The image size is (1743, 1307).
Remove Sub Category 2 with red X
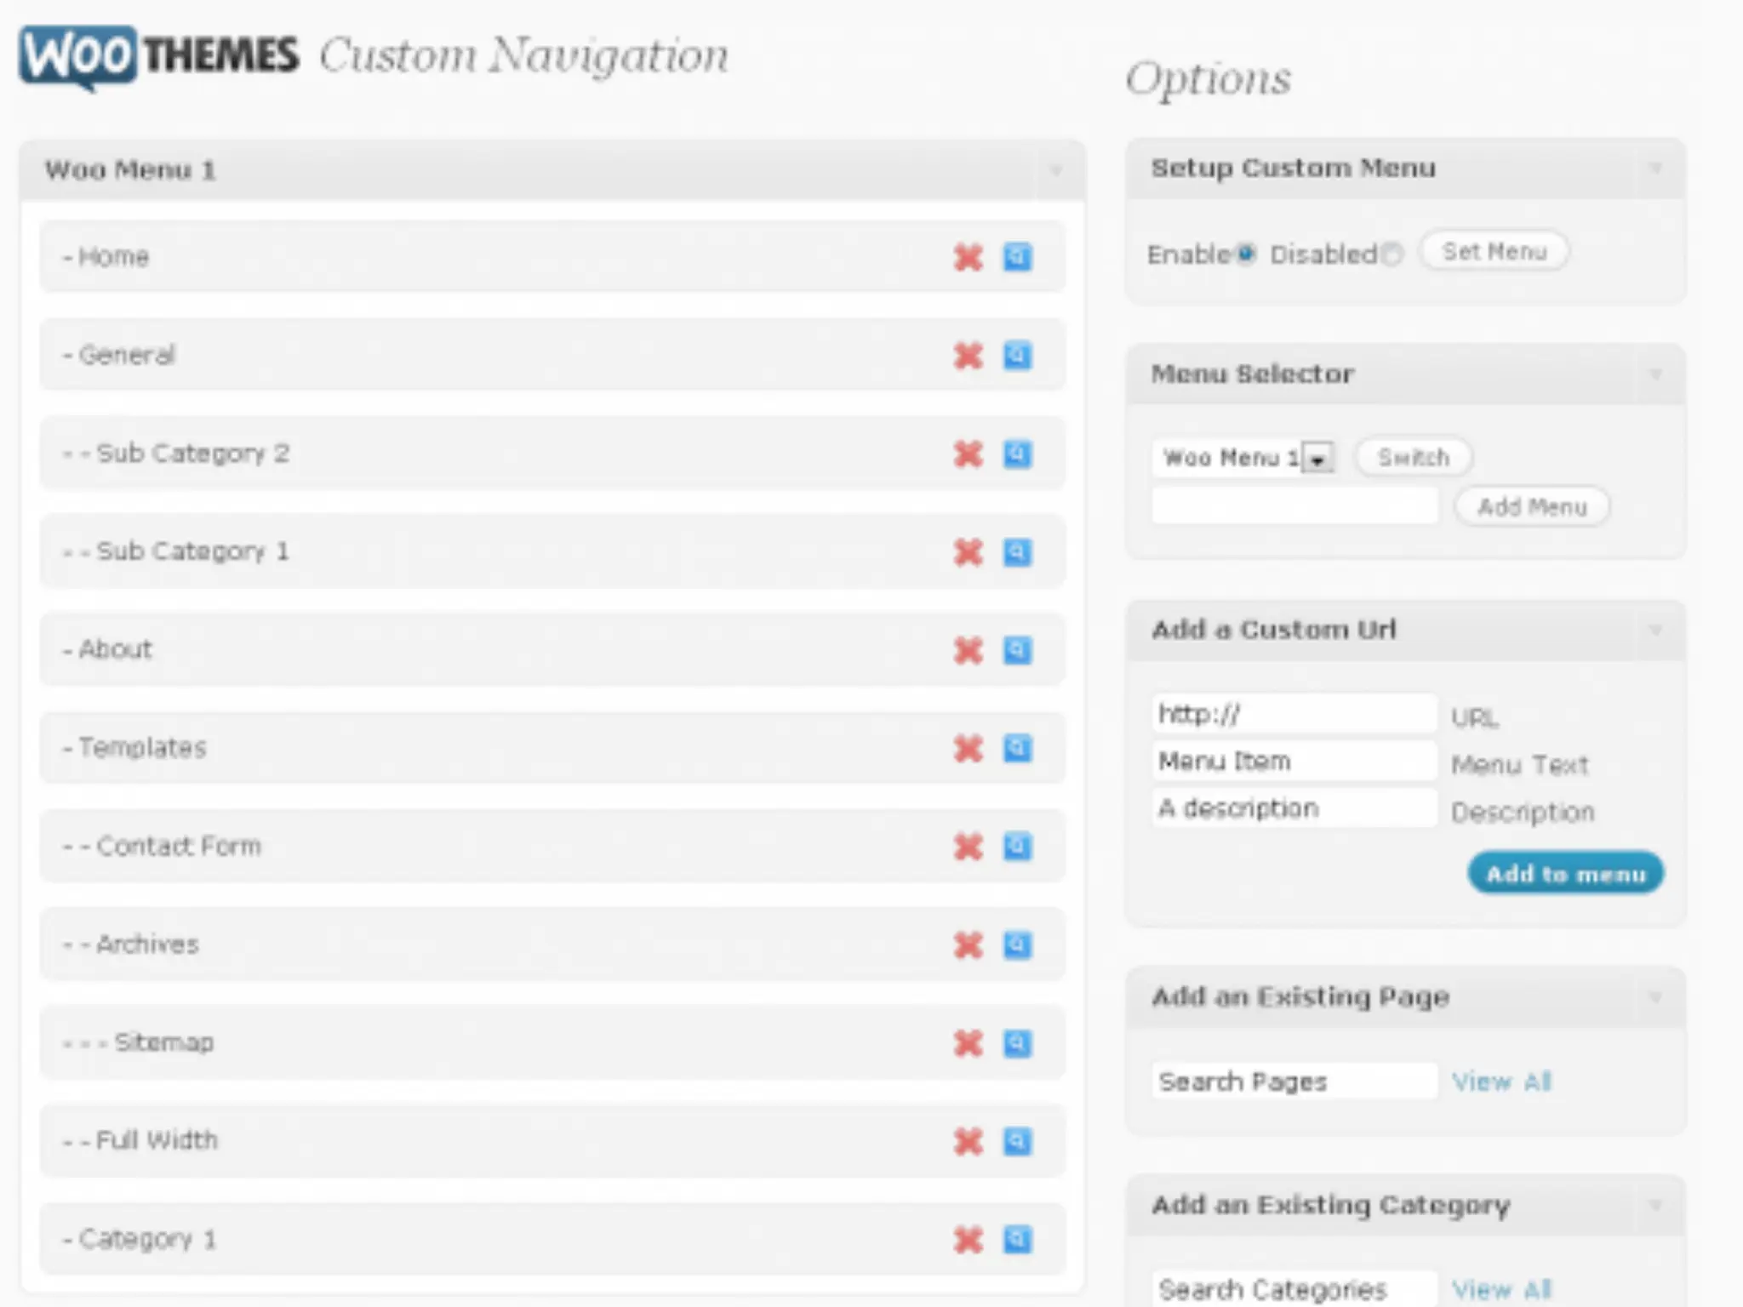point(968,454)
